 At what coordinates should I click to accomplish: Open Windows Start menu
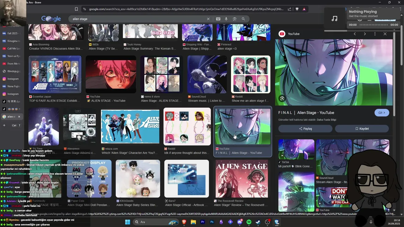(x=128, y=222)
